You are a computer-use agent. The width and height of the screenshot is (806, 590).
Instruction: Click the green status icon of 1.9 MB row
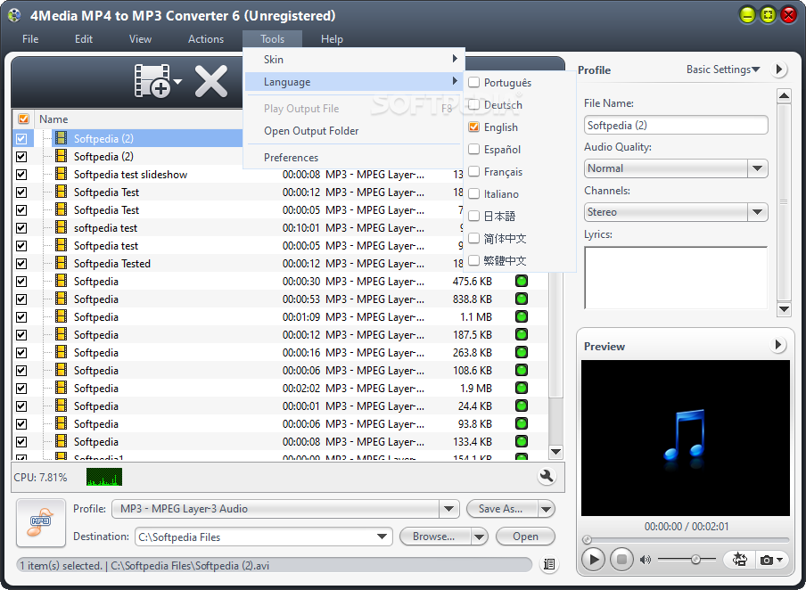coord(522,388)
